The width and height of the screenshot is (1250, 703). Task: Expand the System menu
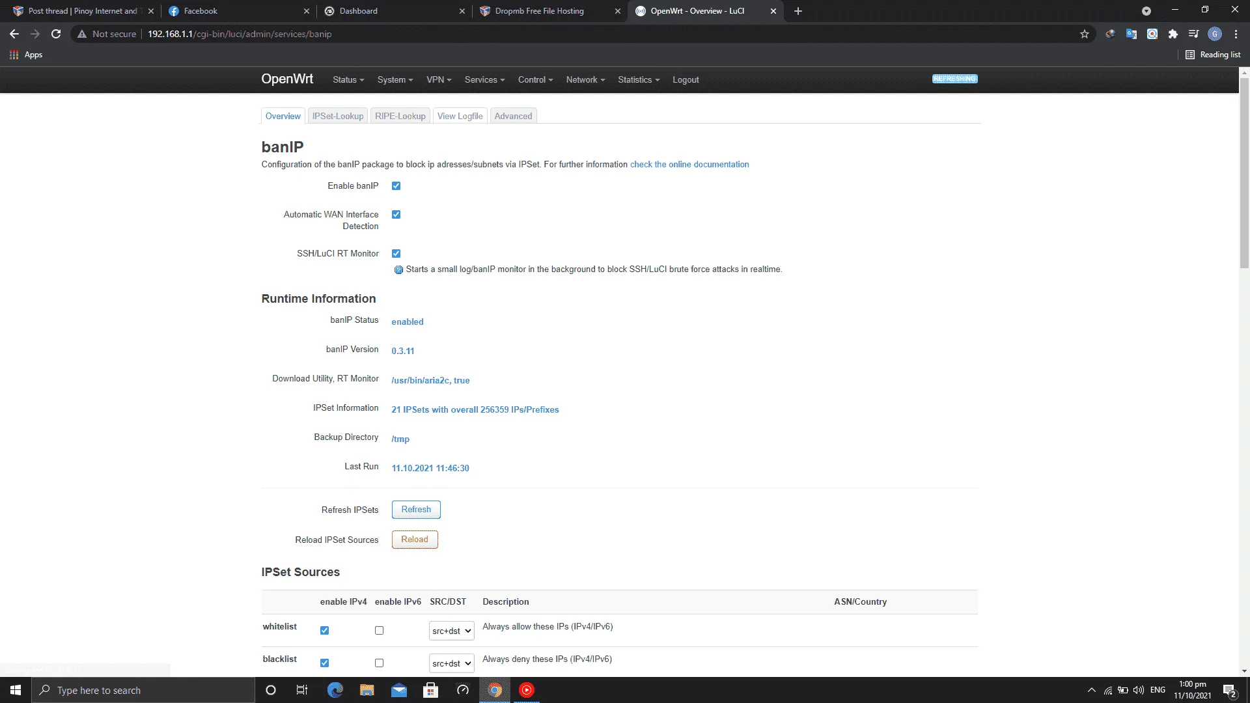tap(395, 79)
